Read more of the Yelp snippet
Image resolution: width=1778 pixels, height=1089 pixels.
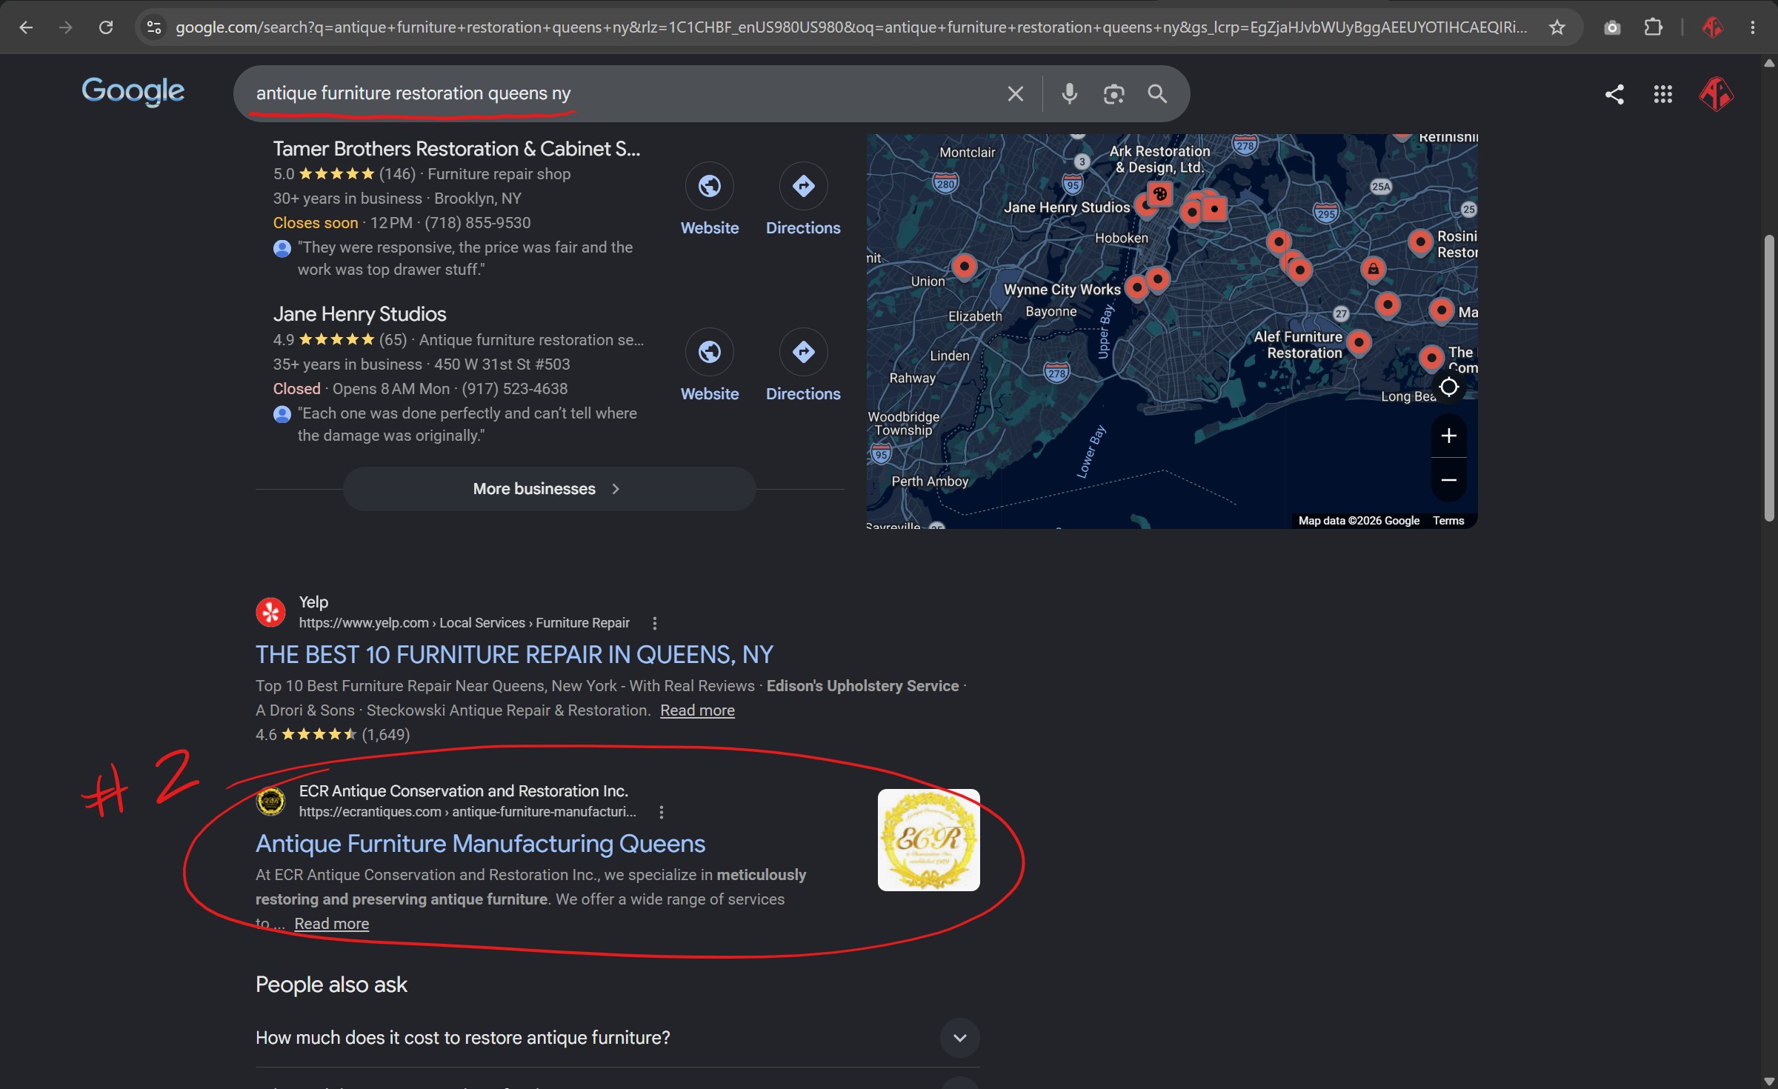697,710
